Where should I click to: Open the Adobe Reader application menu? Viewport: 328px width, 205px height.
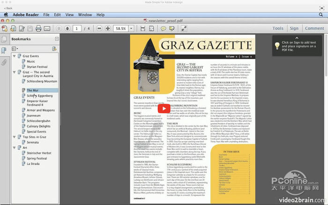(26, 15)
